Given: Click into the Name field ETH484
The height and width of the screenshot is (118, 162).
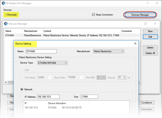Looking at the screenshot, I should point(41,51).
